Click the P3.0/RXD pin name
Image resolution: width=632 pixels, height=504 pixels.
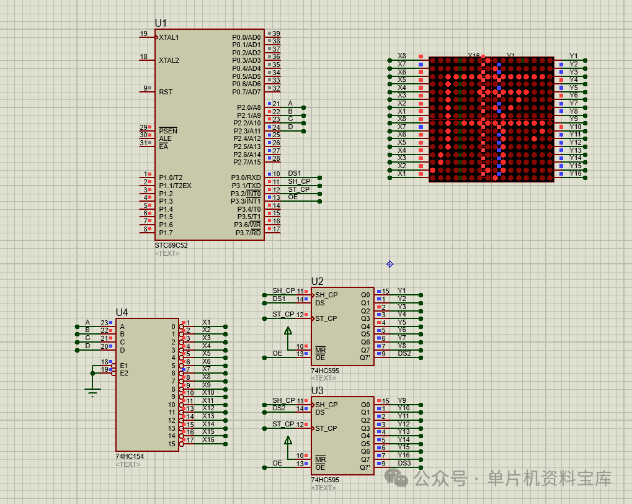point(246,178)
